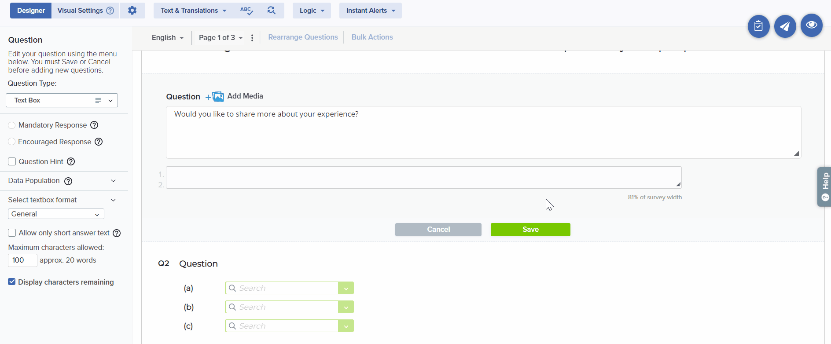Click the Rearrange Questions link
The width and height of the screenshot is (831, 344).
(303, 37)
